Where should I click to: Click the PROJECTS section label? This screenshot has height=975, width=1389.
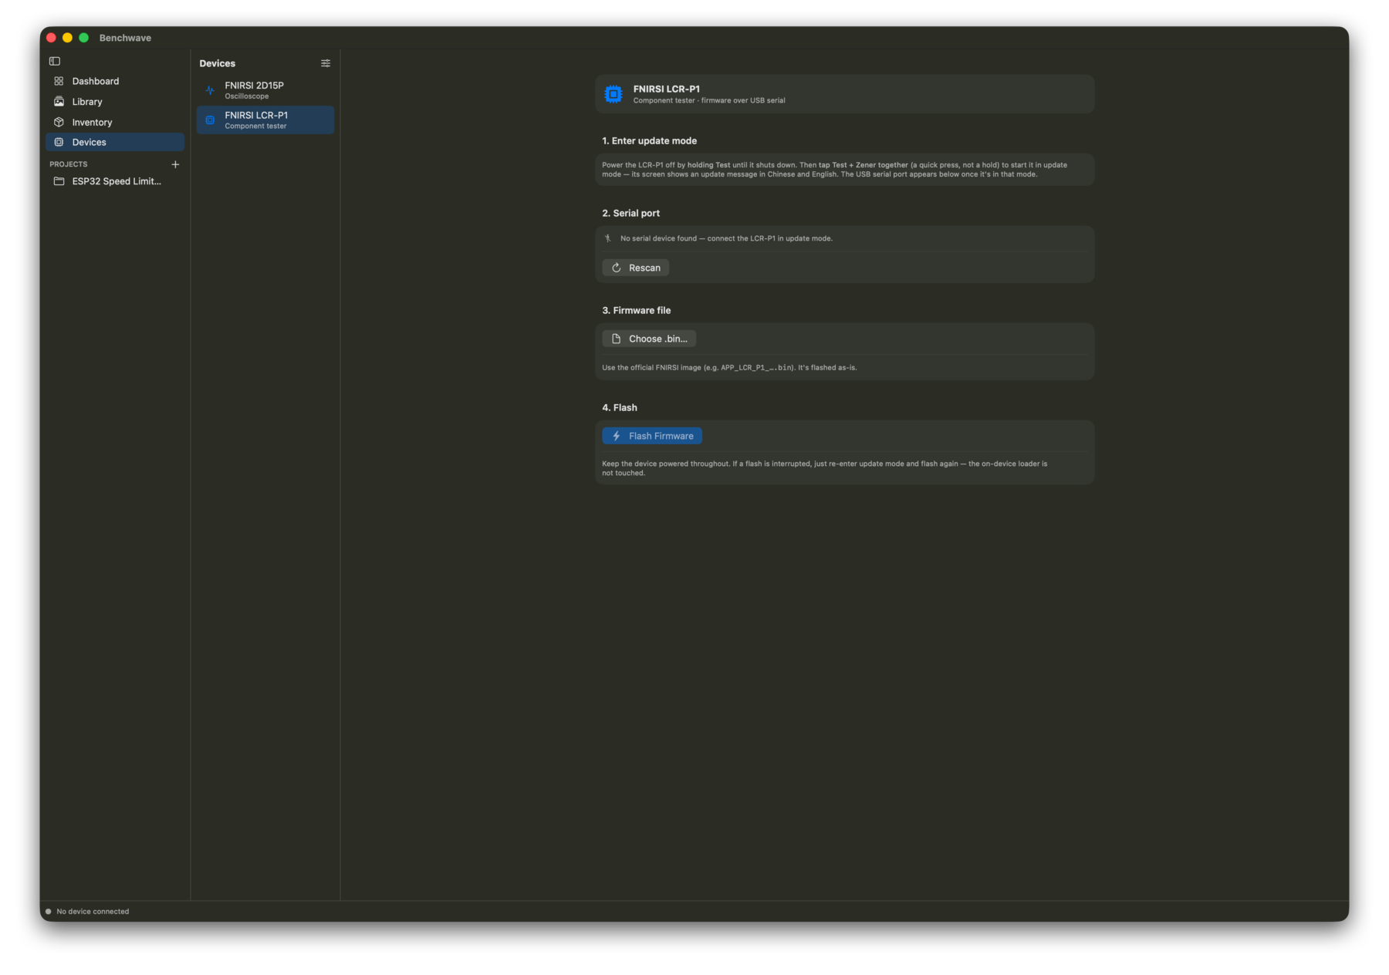[x=69, y=164]
